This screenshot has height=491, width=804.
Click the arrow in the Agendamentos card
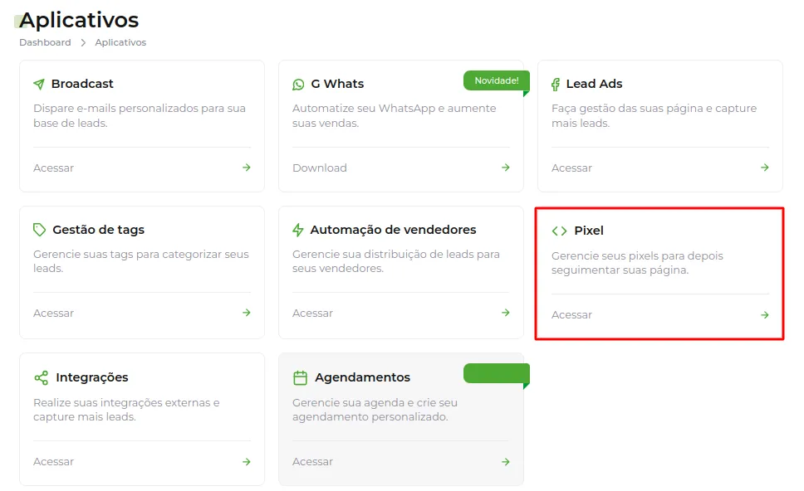[x=506, y=462]
